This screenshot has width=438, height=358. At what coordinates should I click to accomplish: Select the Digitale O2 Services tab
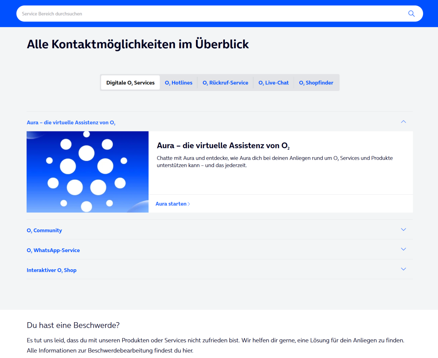[x=130, y=83]
